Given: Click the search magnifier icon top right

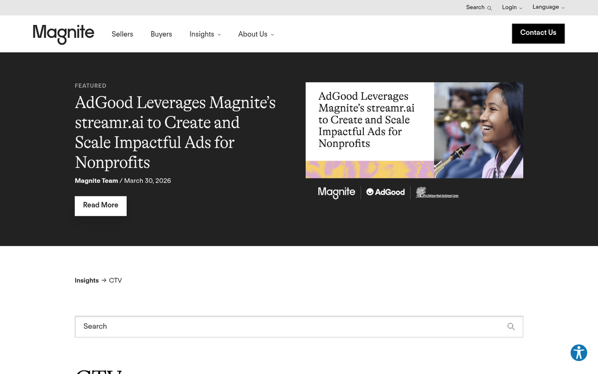Looking at the screenshot, I should coord(488,7).
